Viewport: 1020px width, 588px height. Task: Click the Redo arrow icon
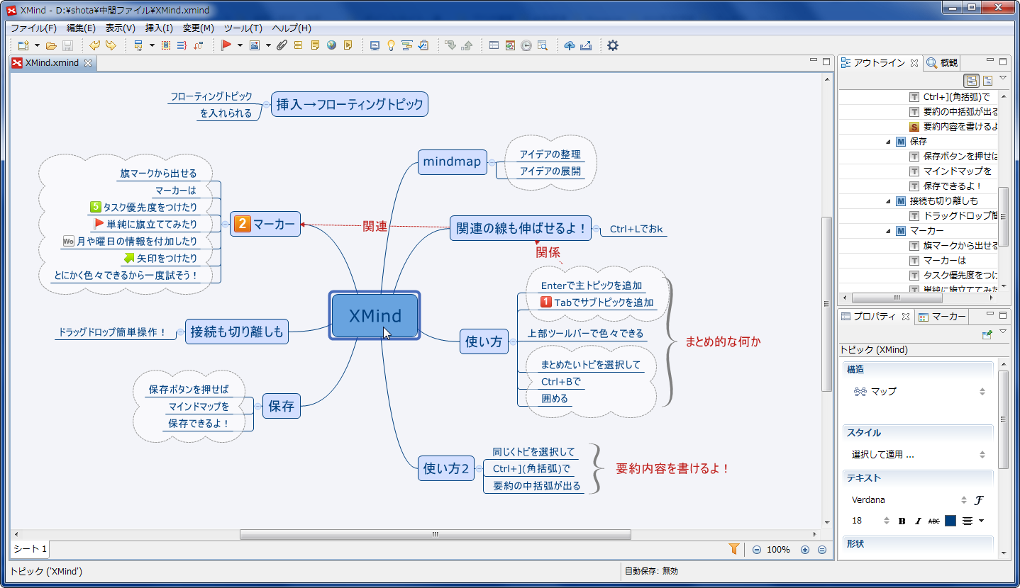tap(111, 45)
